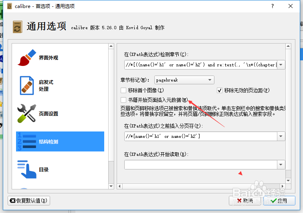Click the 检测章节 XPath expression field

pos(200,65)
